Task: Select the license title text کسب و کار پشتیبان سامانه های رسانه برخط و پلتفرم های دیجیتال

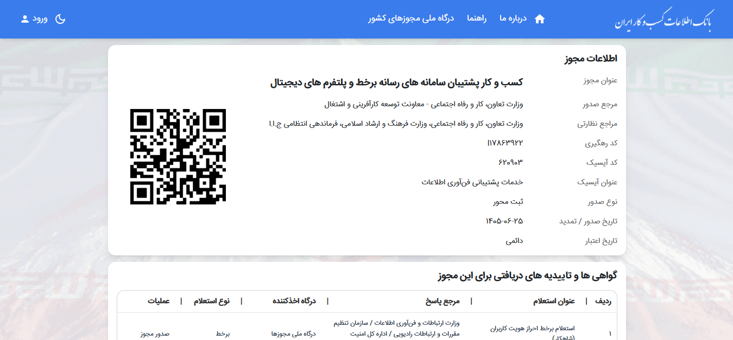Action: tap(396, 82)
